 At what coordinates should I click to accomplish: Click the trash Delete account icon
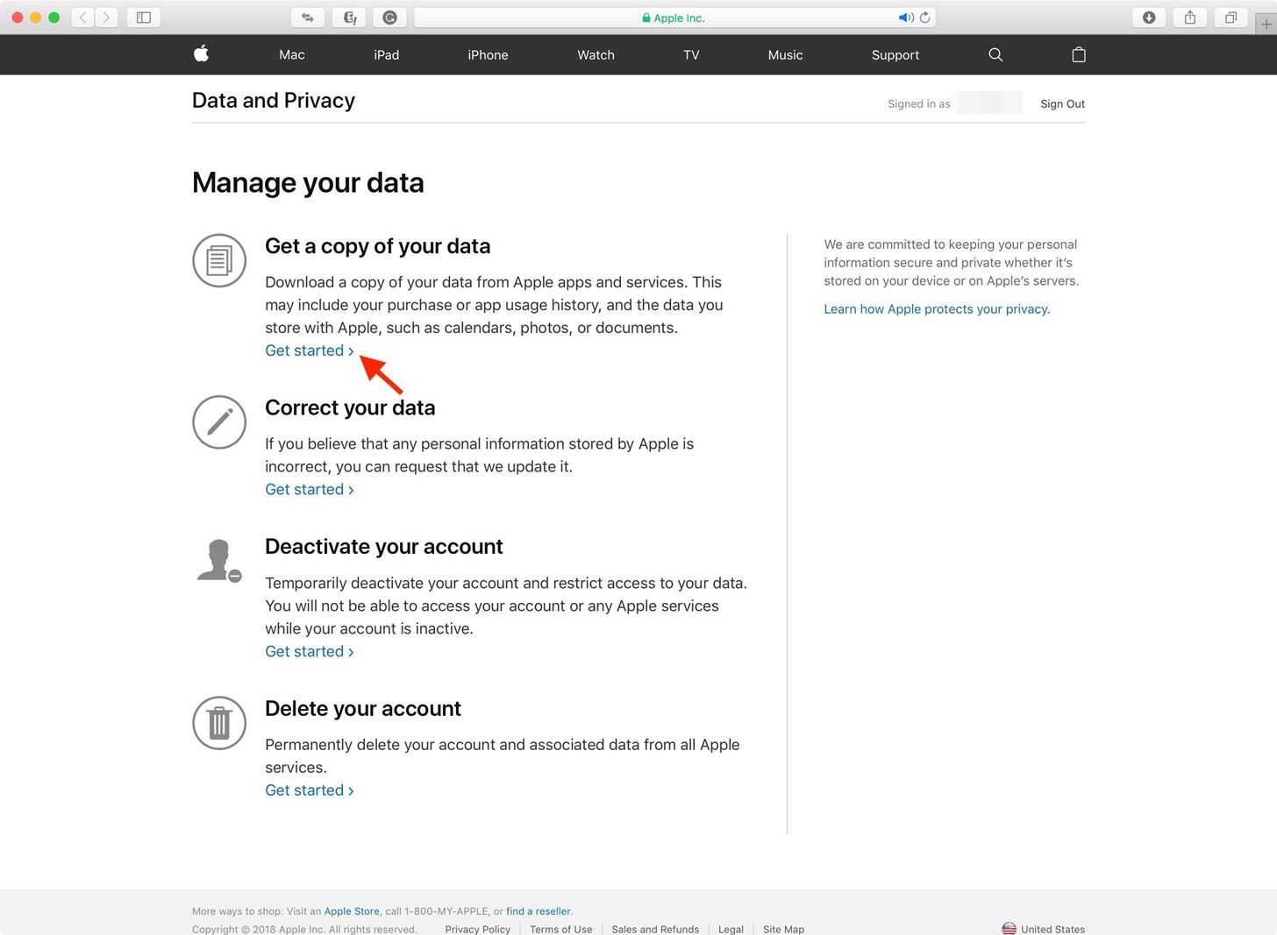coord(219,723)
